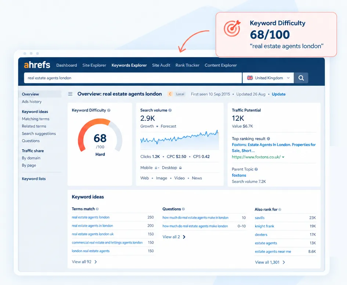Open Search suggestions in sidebar
347x285 pixels.
tap(39, 134)
